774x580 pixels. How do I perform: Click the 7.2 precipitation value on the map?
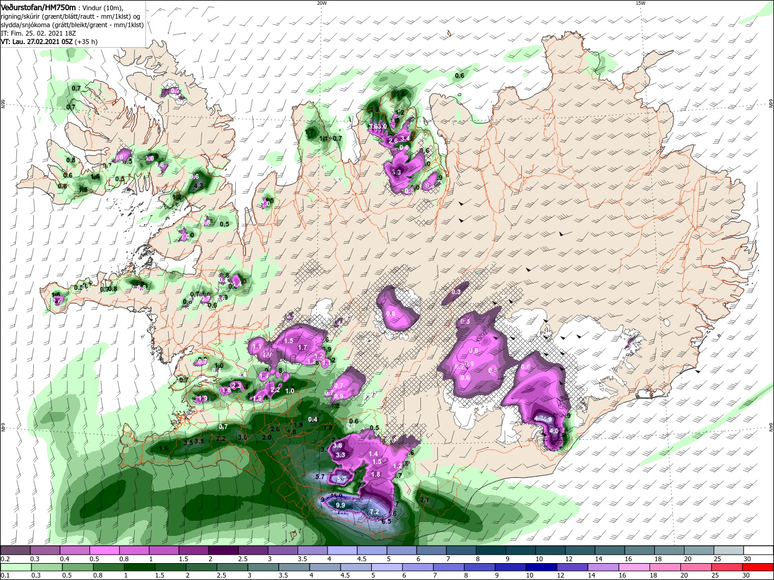coord(374,512)
